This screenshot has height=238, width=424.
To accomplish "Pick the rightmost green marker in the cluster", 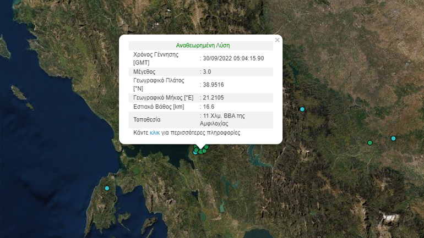I will [207, 147].
